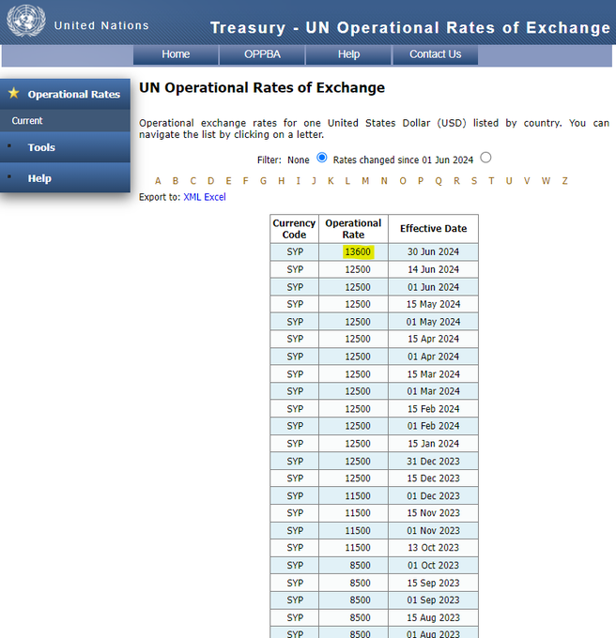Jump to countries starting with L
The width and height of the screenshot is (616, 638).
click(x=347, y=181)
